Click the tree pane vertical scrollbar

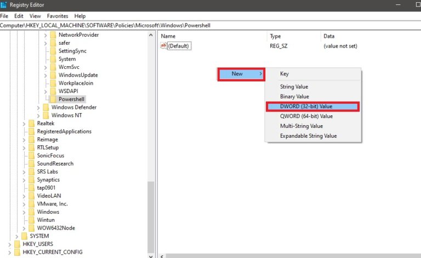[x=151, y=137]
